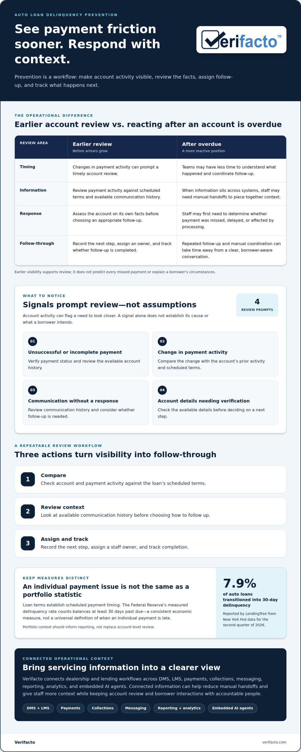Click the DMS + LMS pill tag
Viewport: 301px width, 752px height.
pos(38,708)
